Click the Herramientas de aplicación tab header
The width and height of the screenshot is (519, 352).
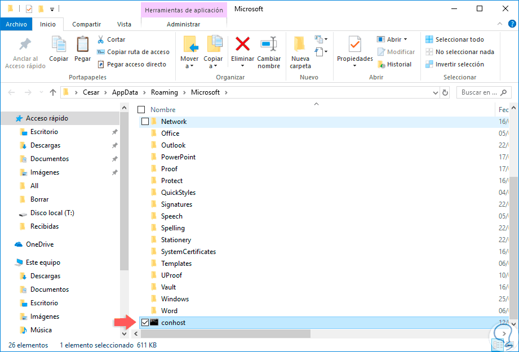[x=184, y=10]
